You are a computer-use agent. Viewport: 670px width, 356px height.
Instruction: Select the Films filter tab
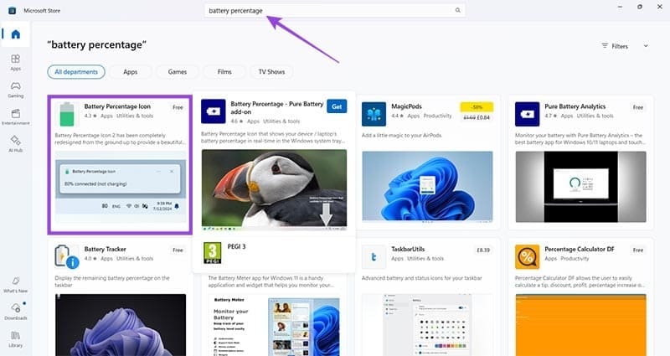click(224, 72)
